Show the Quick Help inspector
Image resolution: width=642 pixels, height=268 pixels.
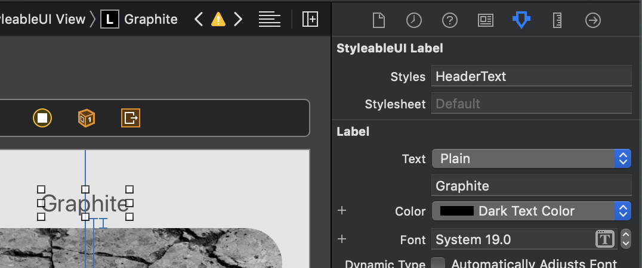pyautogui.click(x=449, y=20)
